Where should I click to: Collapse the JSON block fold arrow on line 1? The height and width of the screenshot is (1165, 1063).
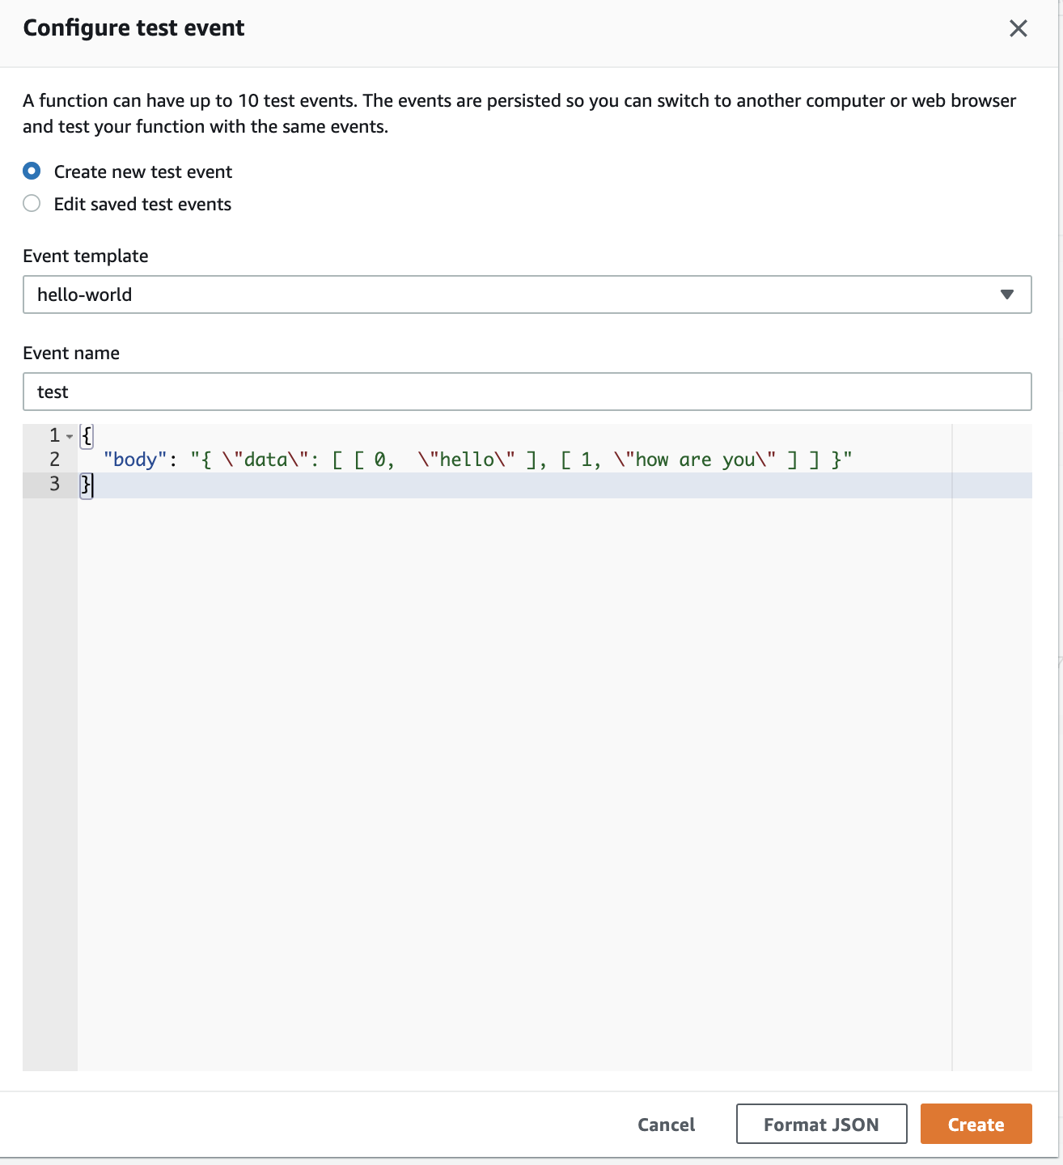(x=70, y=437)
